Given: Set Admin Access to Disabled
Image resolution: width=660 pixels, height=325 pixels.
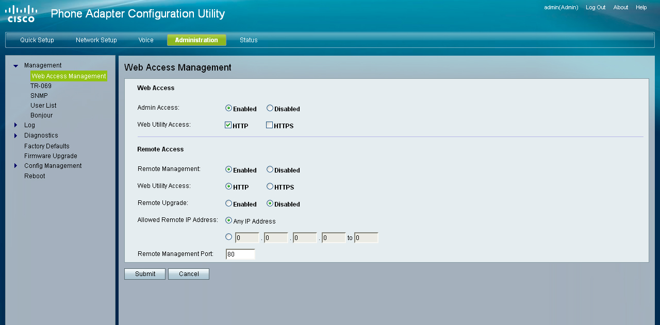Looking at the screenshot, I should click(x=270, y=108).
